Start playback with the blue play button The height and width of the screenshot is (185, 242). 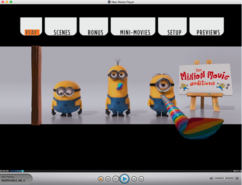point(125,179)
